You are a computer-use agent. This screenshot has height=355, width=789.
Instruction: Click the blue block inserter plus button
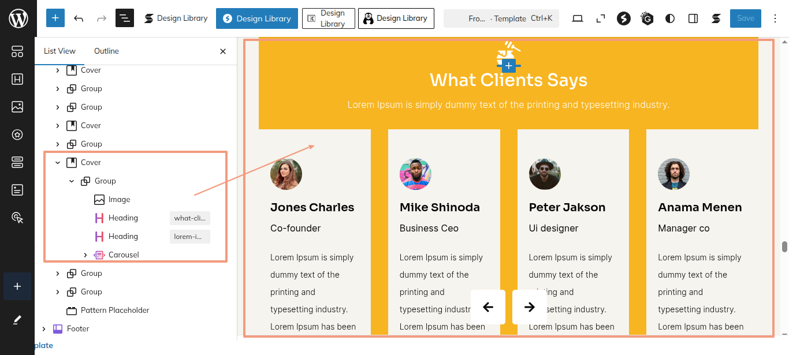pos(55,18)
